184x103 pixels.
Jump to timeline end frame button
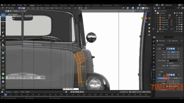click(x=83, y=92)
